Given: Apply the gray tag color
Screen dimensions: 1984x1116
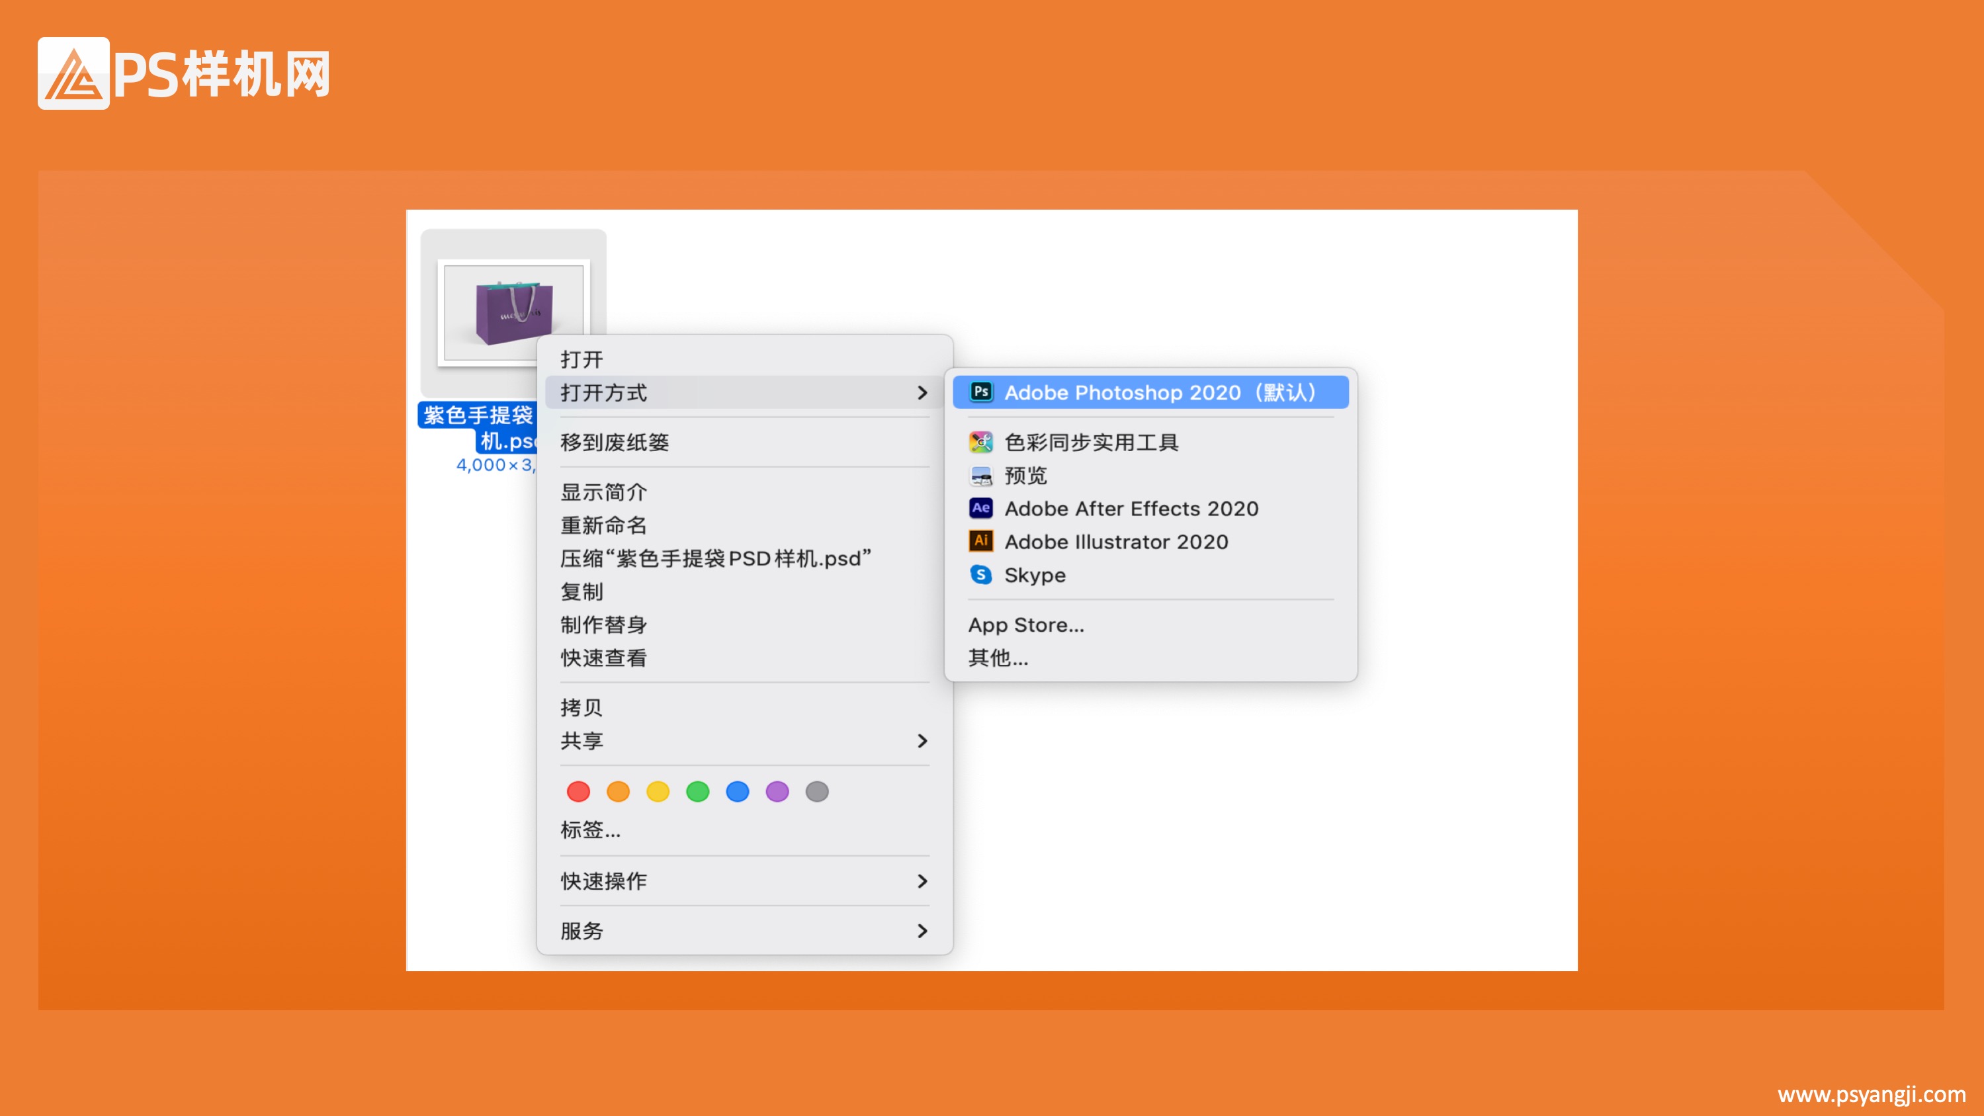Looking at the screenshot, I should (817, 791).
